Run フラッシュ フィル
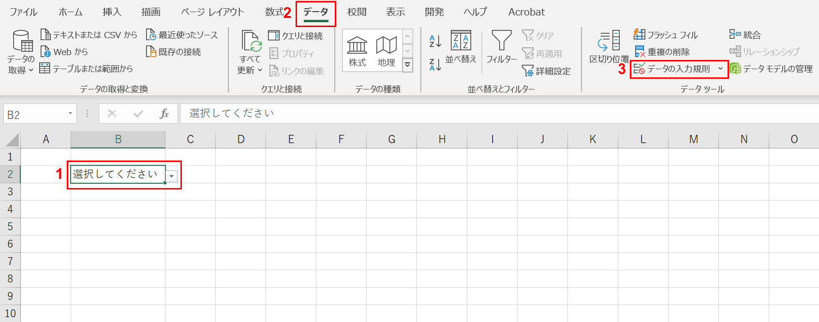 pyautogui.click(x=666, y=35)
